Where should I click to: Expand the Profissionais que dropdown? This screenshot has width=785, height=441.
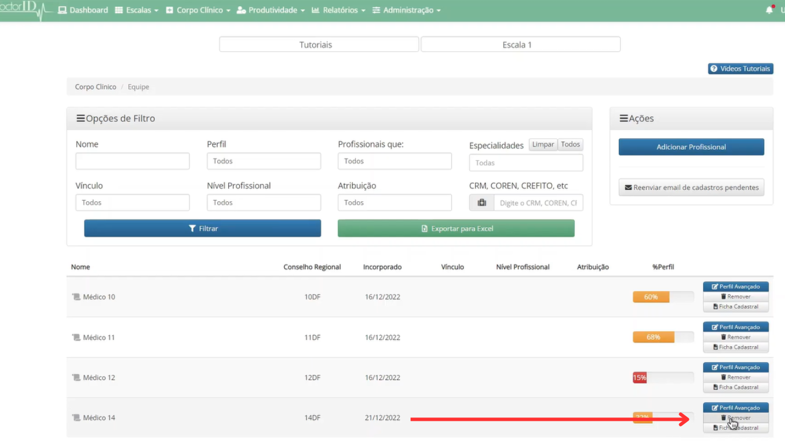tap(395, 161)
